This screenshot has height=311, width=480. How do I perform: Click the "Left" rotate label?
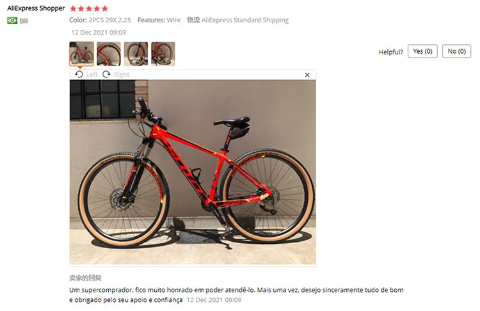pyautogui.click(x=92, y=74)
